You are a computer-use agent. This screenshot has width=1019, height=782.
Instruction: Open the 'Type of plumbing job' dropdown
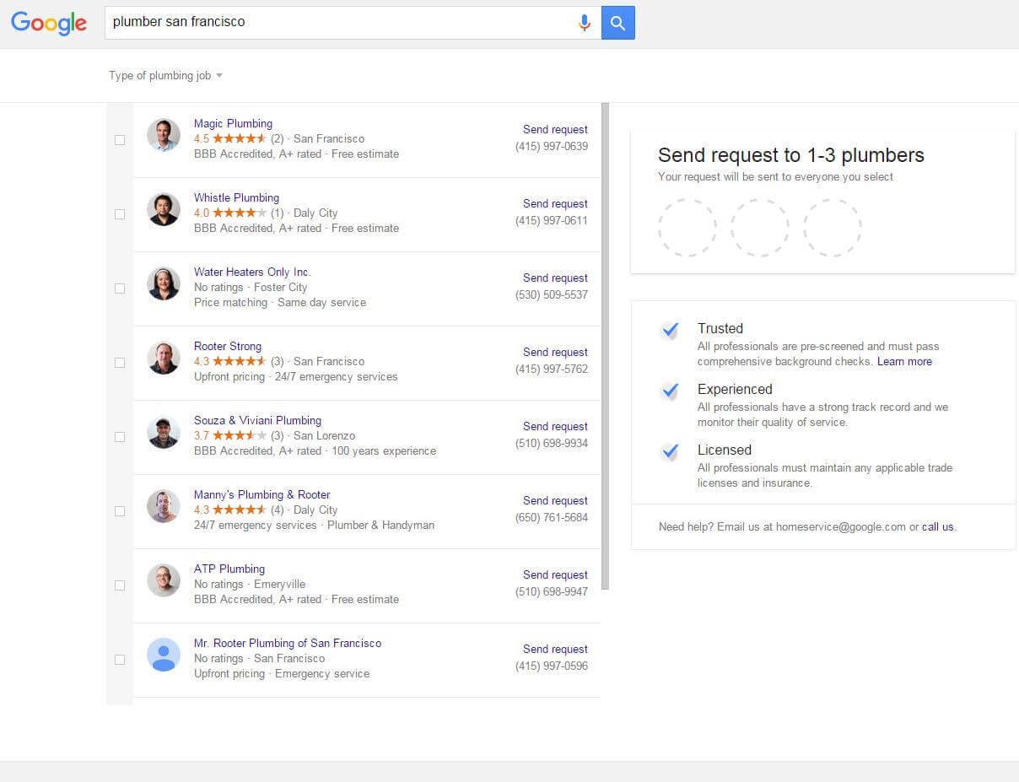click(165, 76)
